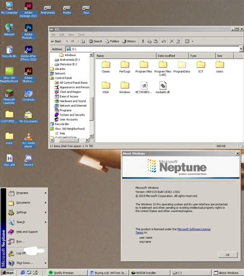Open Adobe Photoshop desktop shortcut
The width and height of the screenshot is (244, 276).
28,32
